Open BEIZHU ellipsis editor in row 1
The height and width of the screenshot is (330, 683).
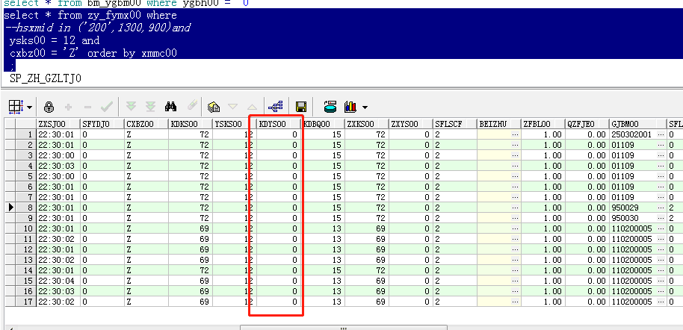coord(516,134)
